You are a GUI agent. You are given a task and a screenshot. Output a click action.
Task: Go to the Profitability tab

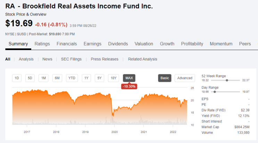tap(192, 44)
